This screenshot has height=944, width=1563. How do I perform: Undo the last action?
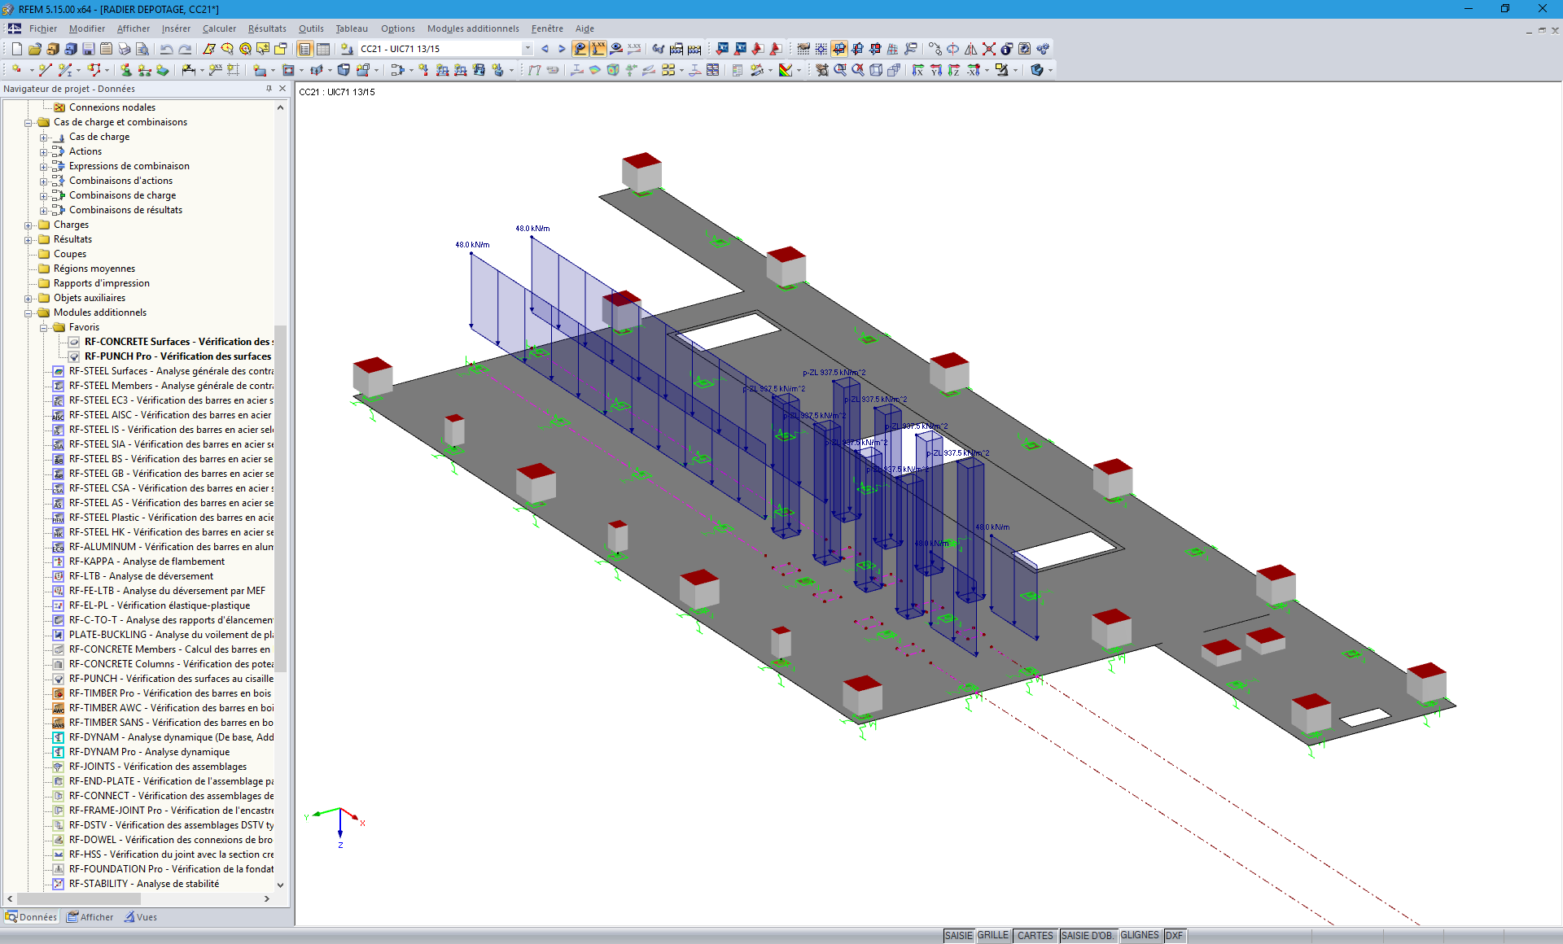click(166, 48)
